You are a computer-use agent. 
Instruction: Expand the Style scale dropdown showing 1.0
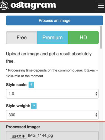[52, 94]
